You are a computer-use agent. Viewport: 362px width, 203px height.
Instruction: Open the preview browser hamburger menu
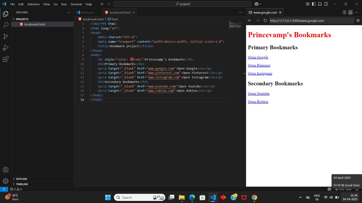[358, 20]
